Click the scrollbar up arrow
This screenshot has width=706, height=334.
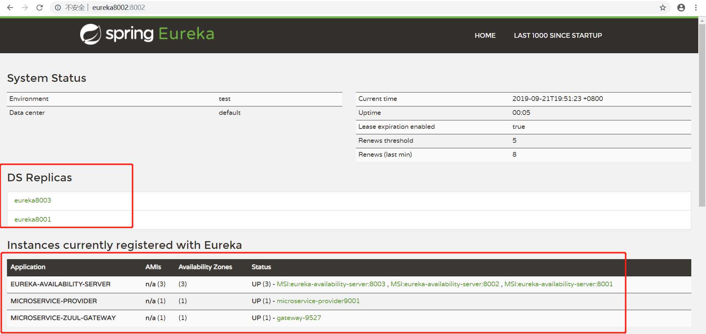coord(702,21)
